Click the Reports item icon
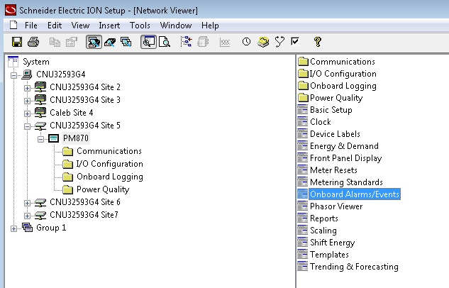449x288 pixels. click(303, 218)
